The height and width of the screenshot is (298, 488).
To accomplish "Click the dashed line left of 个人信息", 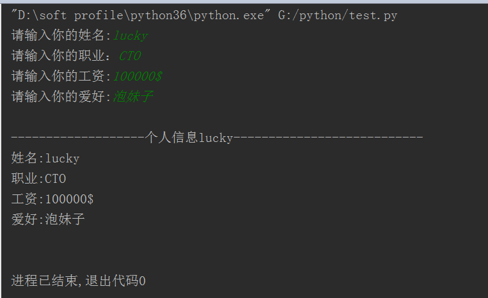I will pyautogui.click(x=79, y=137).
